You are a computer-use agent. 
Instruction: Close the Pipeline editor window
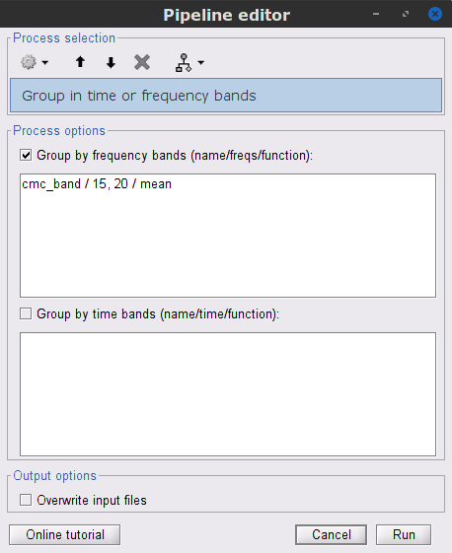click(x=434, y=14)
